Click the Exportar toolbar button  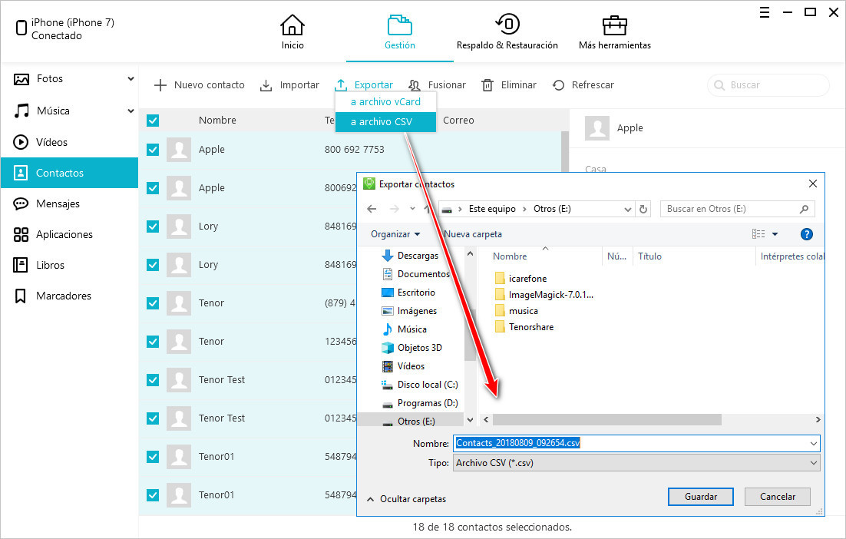click(364, 85)
